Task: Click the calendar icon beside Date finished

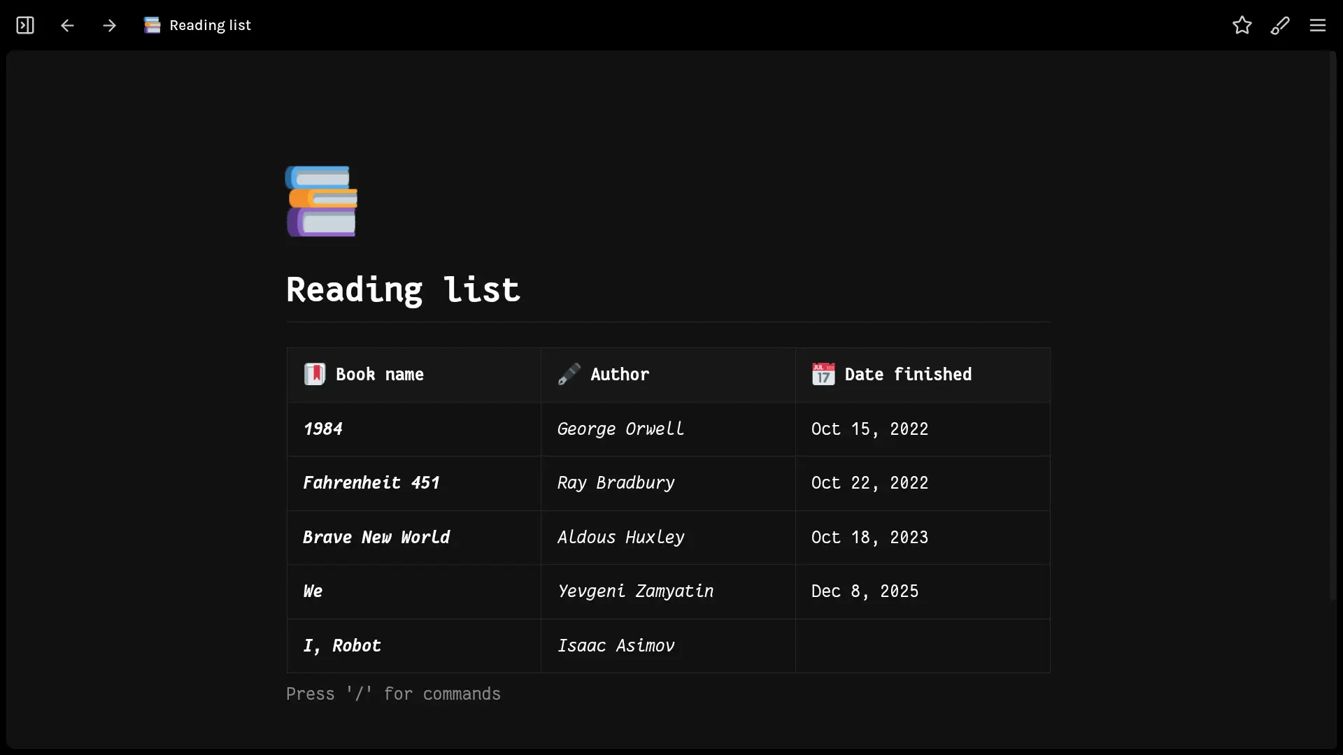Action: coord(823,374)
